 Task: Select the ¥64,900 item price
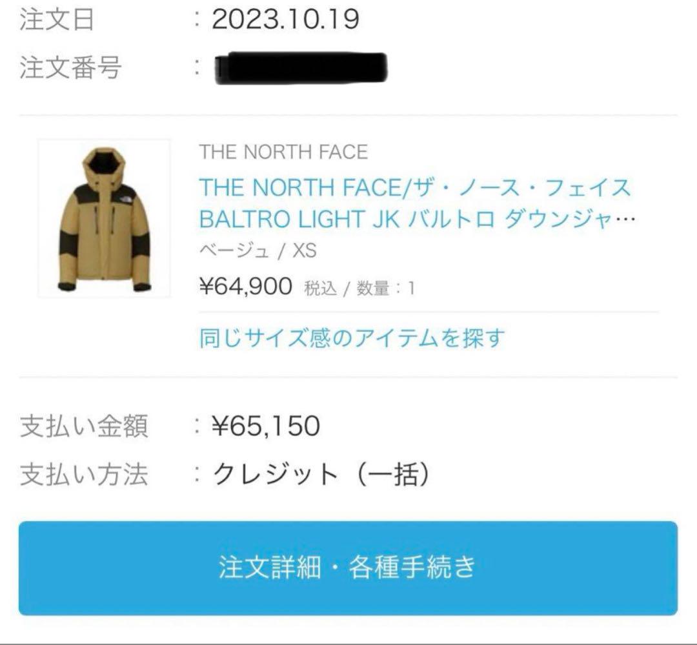(246, 286)
